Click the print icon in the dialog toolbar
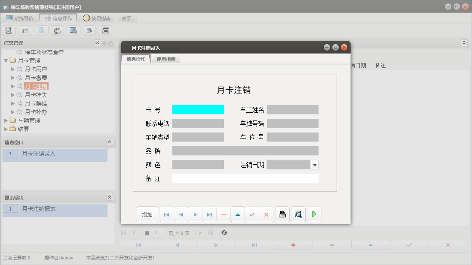The width and height of the screenshot is (472, 265). 282,214
